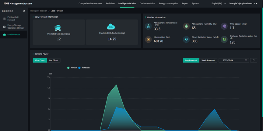Click the sidebar collapse swap icon

(x=24, y=11)
